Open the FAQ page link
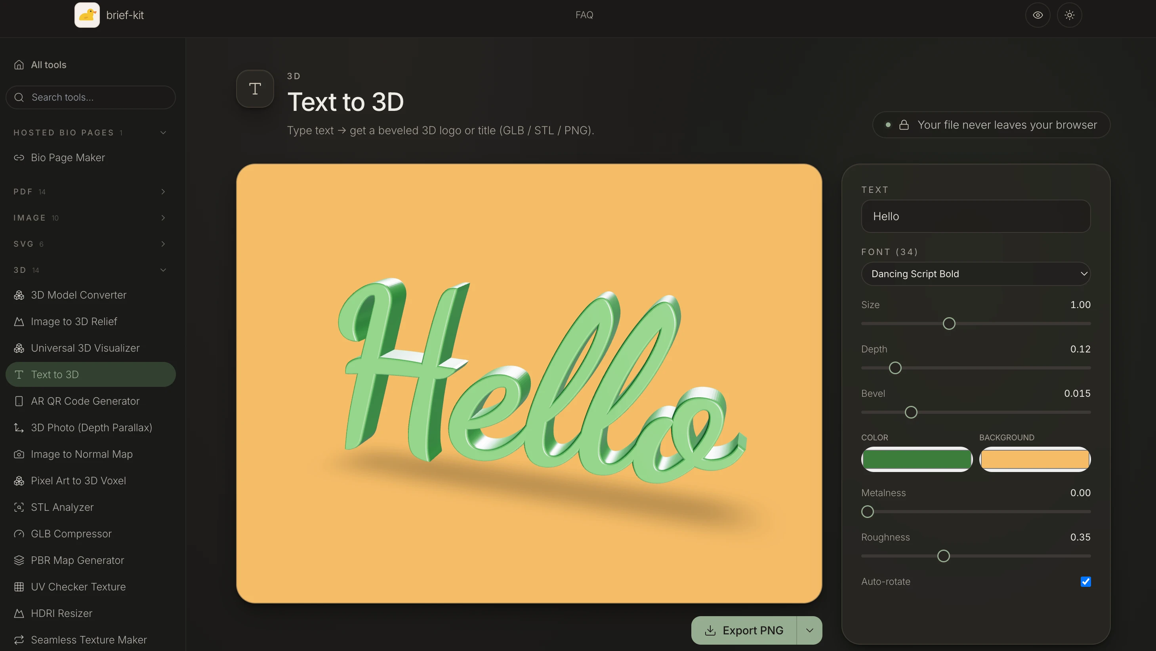The height and width of the screenshot is (651, 1156). 584,15
